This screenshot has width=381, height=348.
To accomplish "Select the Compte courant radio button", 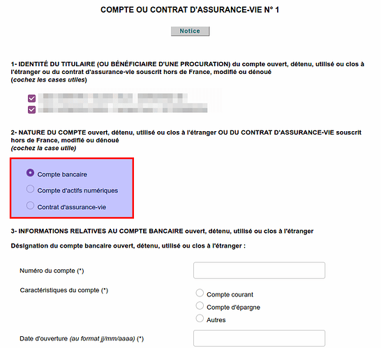I will pos(200,293).
